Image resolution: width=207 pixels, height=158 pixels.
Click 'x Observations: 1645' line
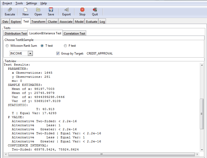pyautogui.click(x=32, y=73)
